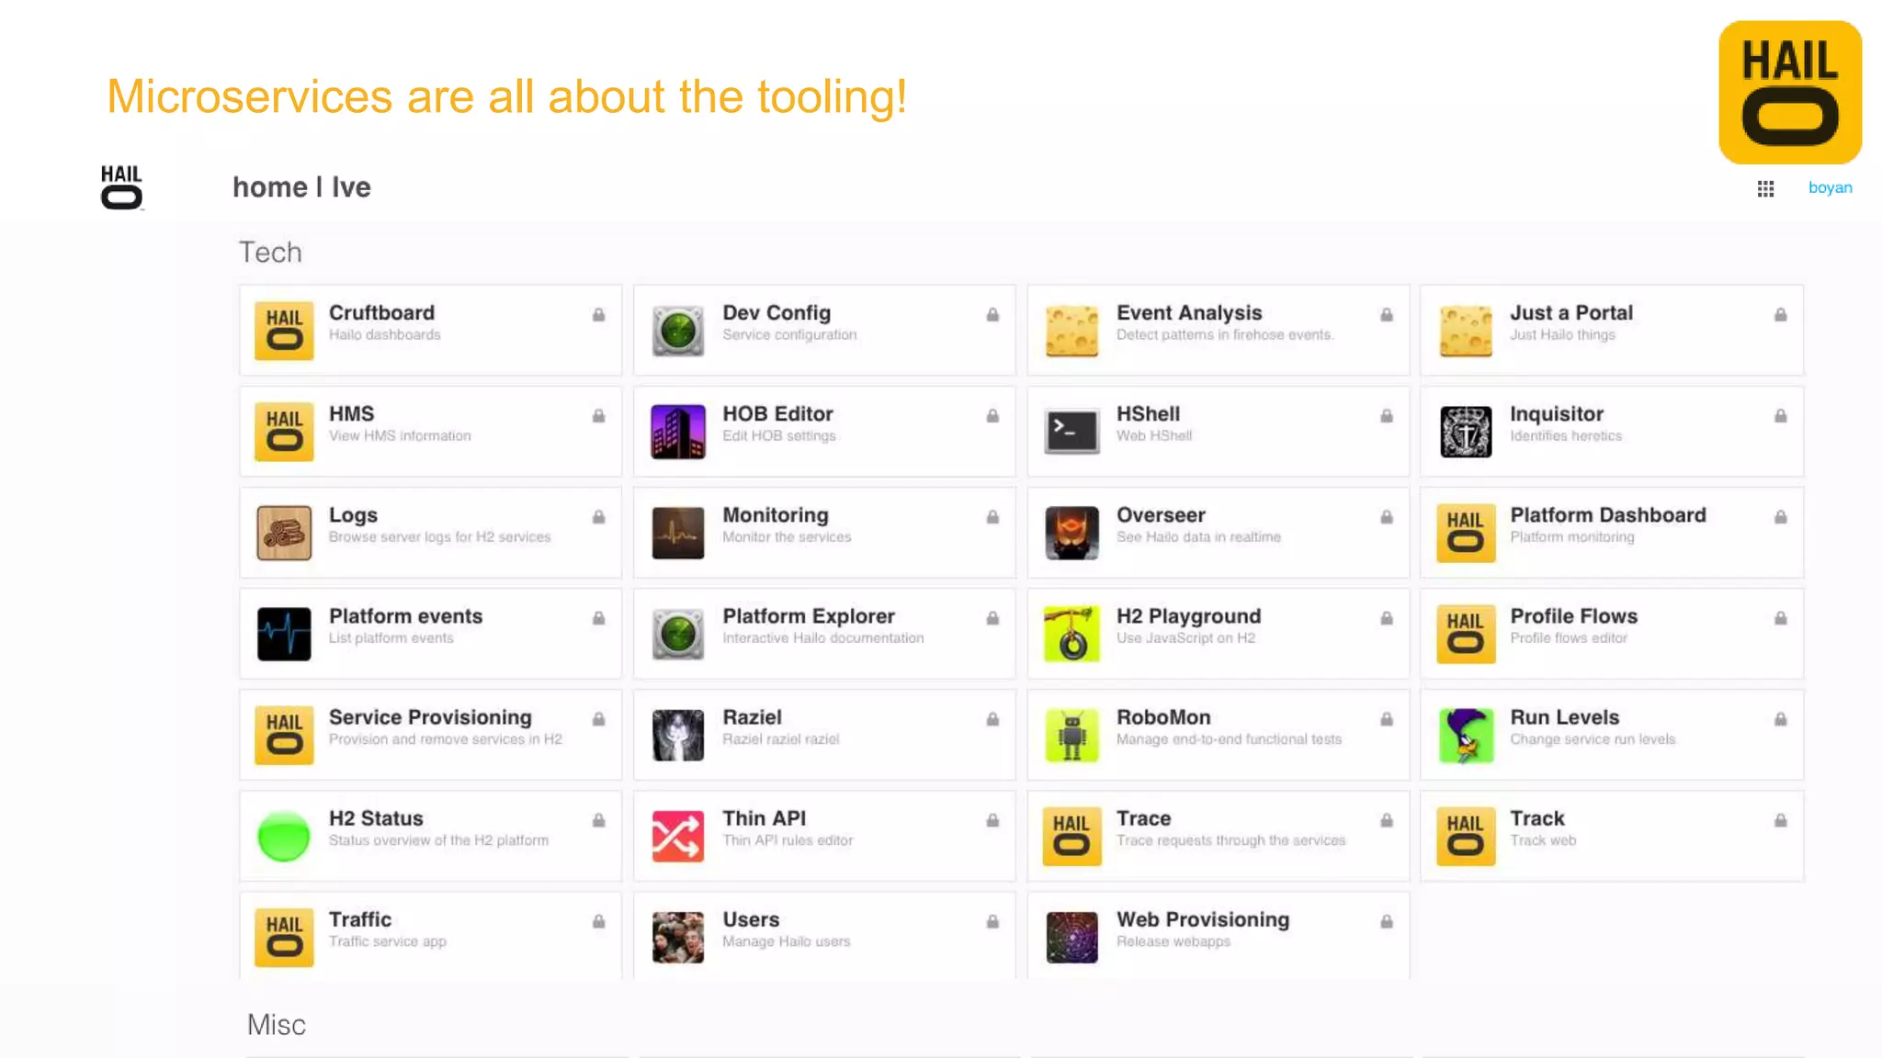Click 'Change service run levels' text
Viewport: 1882px width, 1058px height.
click(x=1593, y=739)
